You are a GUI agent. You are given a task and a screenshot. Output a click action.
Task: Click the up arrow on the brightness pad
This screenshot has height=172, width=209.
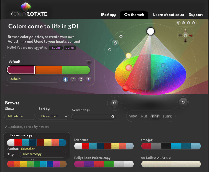click(186, 30)
